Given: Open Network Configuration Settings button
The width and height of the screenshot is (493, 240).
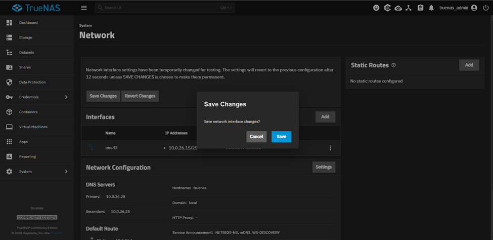Looking at the screenshot, I should [x=324, y=167].
